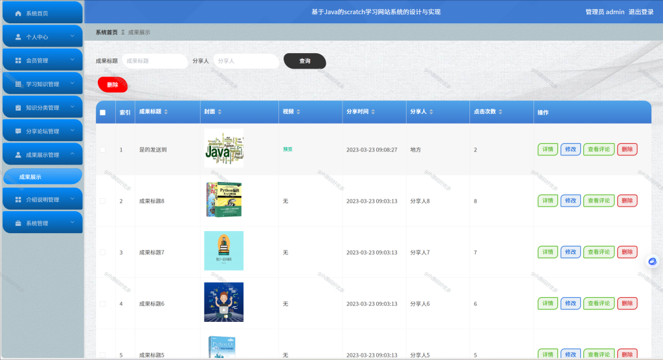Viewport: 663px width, 360px height.
Task: Expand the 分享论坛管理 menu chevron
Action: click(x=73, y=130)
